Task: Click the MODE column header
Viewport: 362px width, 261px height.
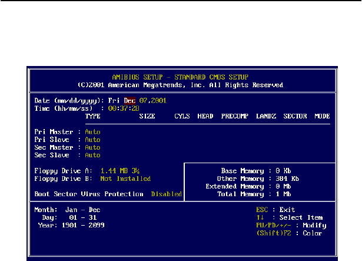Action: [321, 116]
